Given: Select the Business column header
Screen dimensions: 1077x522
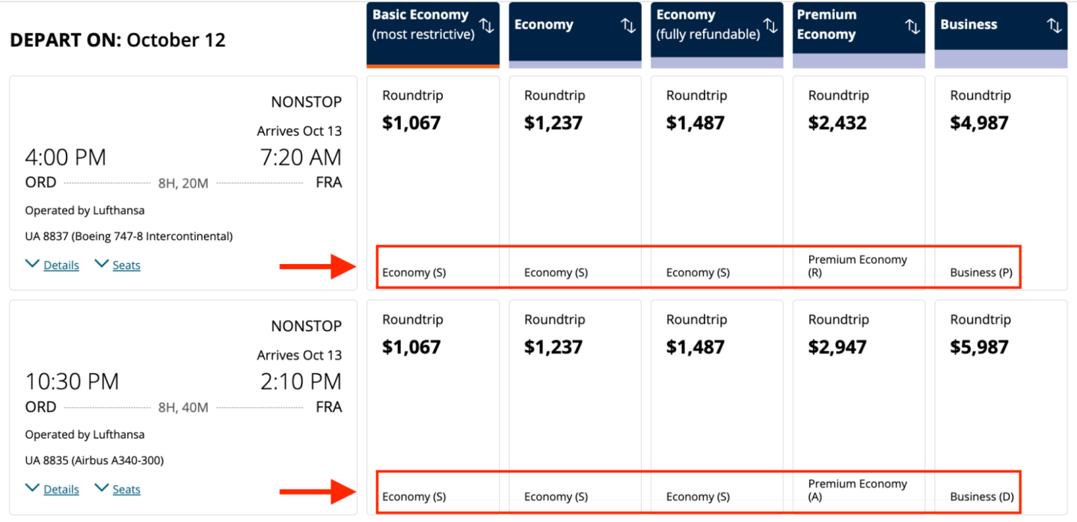Looking at the screenshot, I should click(x=969, y=25).
